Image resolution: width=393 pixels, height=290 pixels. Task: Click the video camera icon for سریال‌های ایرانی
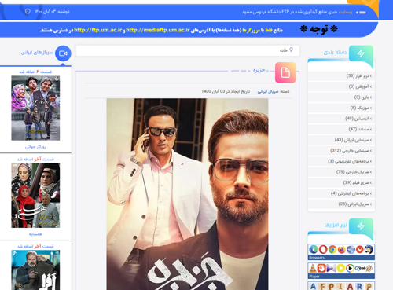63,53
